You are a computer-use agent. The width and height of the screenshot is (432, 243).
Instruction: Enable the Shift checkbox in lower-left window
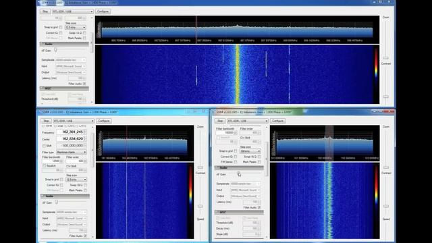point(44,146)
